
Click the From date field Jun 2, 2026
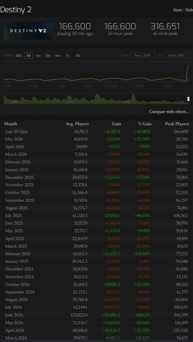(x=143, y=55)
